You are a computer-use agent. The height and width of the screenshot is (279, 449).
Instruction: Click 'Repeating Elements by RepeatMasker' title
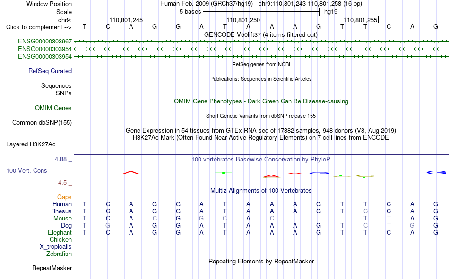pos(261,261)
